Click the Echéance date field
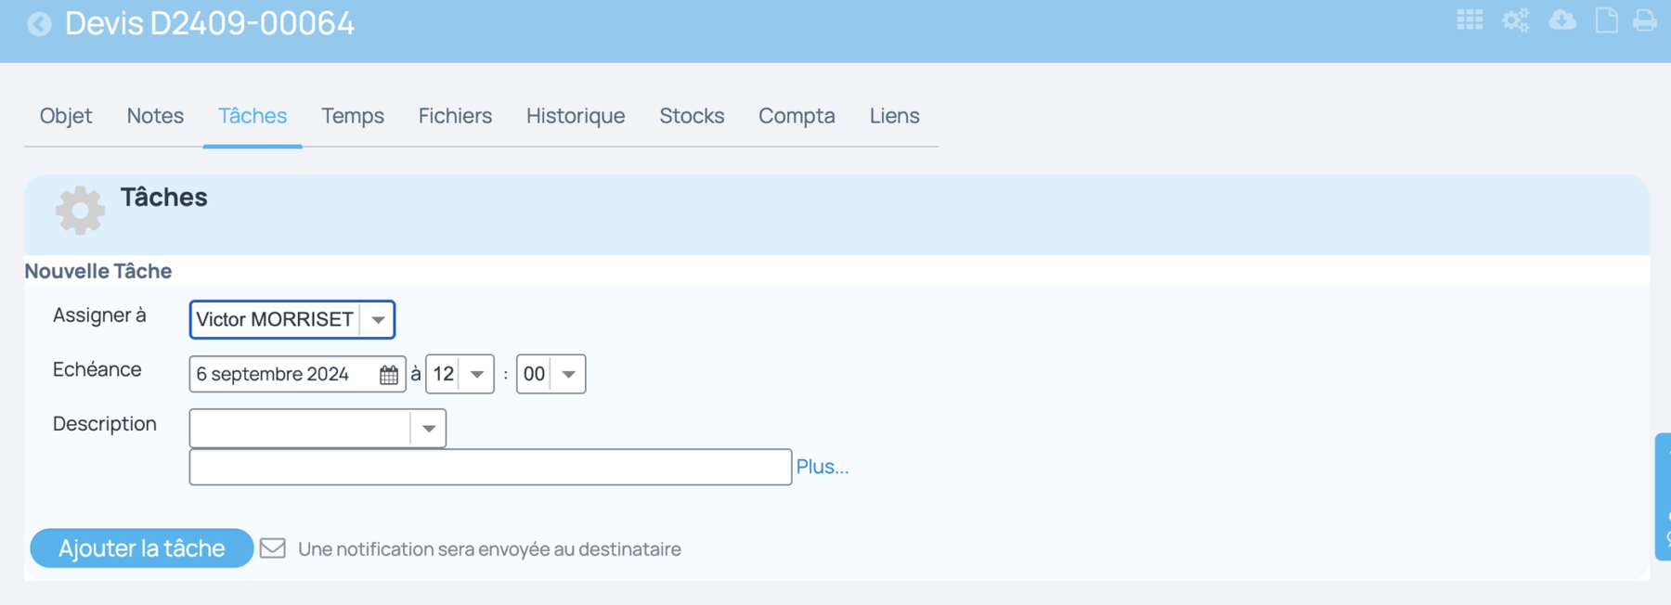The image size is (1671, 605). (x=297, y=374)
